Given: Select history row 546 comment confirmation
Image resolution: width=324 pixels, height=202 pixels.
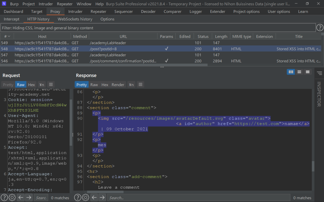Looking at the screenshot, I should 161,61.
